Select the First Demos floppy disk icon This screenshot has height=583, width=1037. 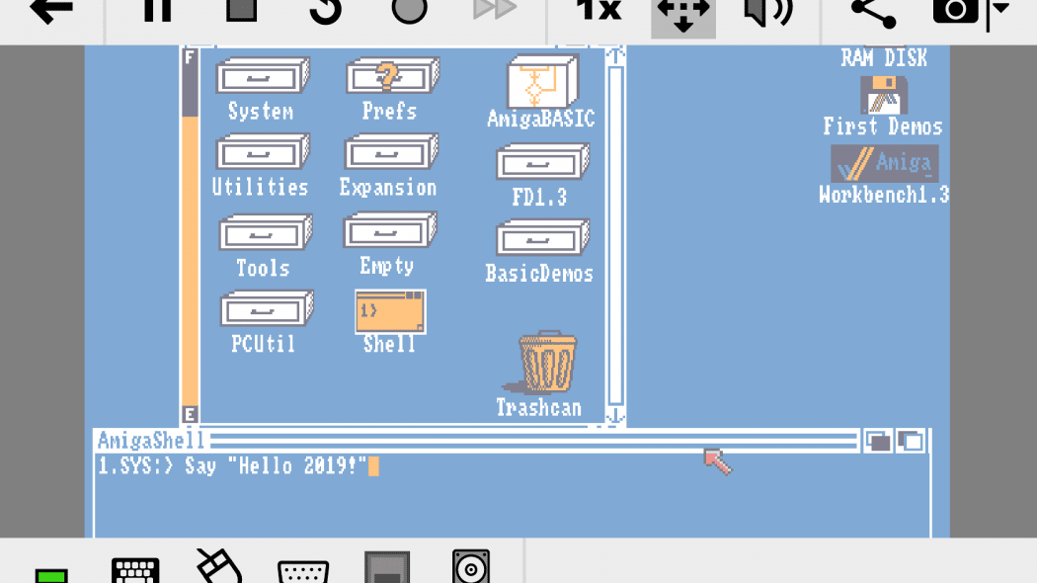click(x=884, y=95)
